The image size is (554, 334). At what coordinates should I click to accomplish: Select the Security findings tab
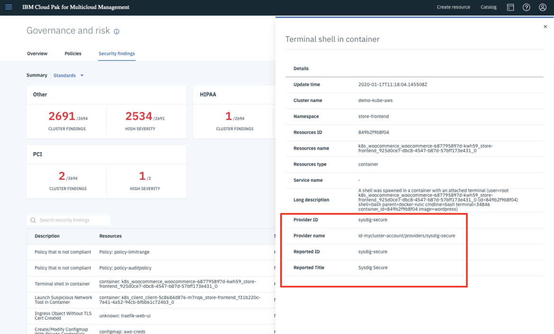(x=116, y=54)
